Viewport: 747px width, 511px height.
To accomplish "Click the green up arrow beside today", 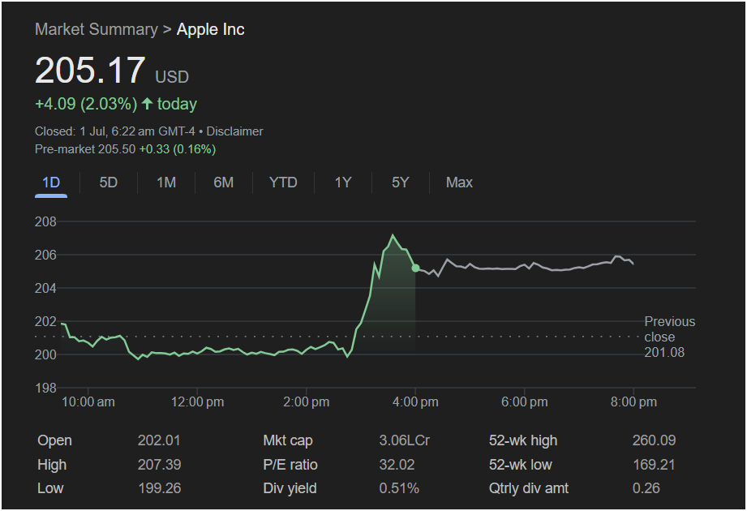I will pos(147,103).
